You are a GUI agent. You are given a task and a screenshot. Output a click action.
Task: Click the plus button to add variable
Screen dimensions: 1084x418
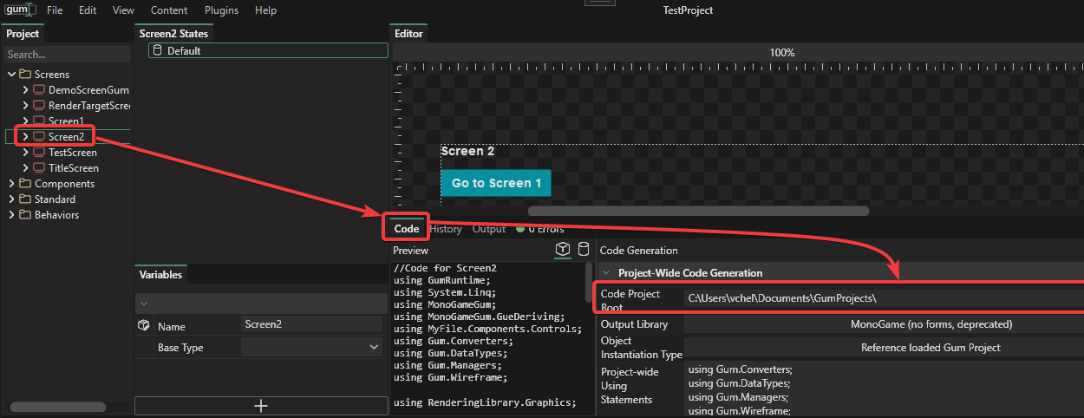point(260,406)
